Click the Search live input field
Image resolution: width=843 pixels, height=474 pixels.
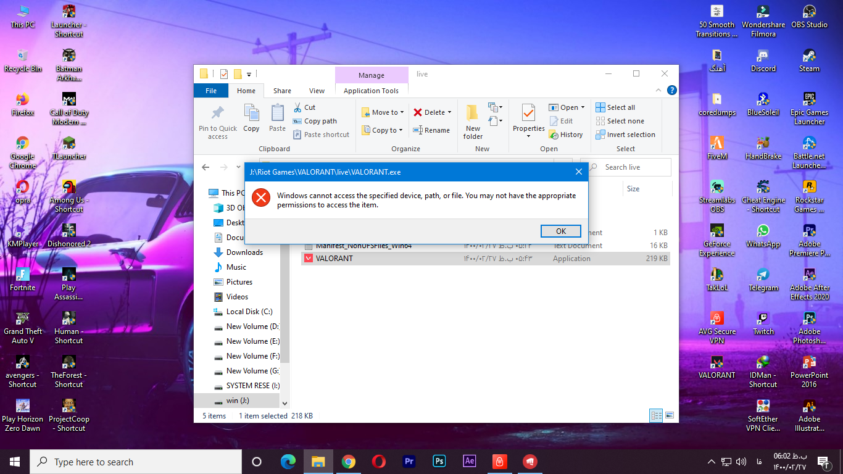click(629, 167)
